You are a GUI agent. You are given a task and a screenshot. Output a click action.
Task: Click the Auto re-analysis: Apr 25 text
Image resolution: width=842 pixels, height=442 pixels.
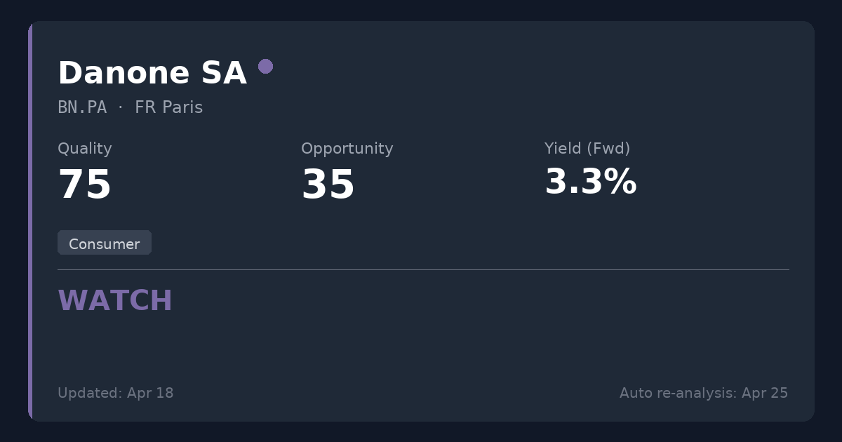[703, 393]
